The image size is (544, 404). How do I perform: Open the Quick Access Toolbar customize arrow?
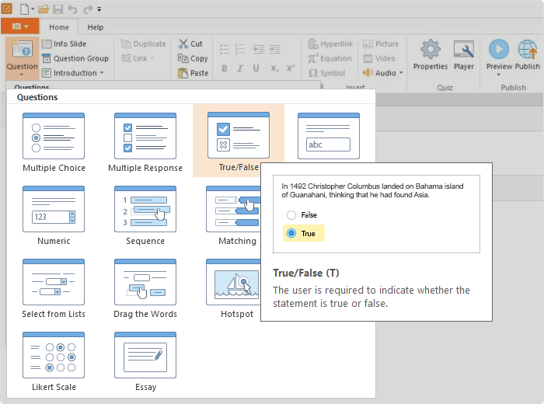[x=99, y=9]
